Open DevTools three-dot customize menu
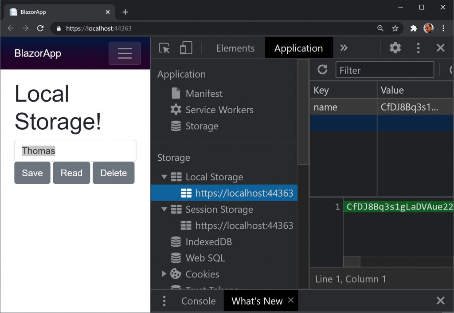The height and width of the screenshot is (313, 454). [x=418, y=48]
